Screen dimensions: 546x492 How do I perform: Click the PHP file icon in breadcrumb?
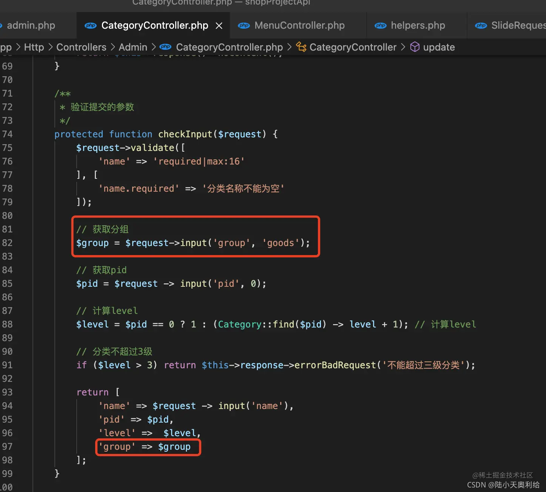click(x=165, y=47)
